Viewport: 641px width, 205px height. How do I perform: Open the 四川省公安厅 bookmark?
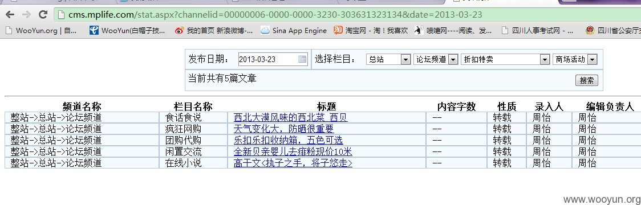pyautogui.click(x=612, y=30)
